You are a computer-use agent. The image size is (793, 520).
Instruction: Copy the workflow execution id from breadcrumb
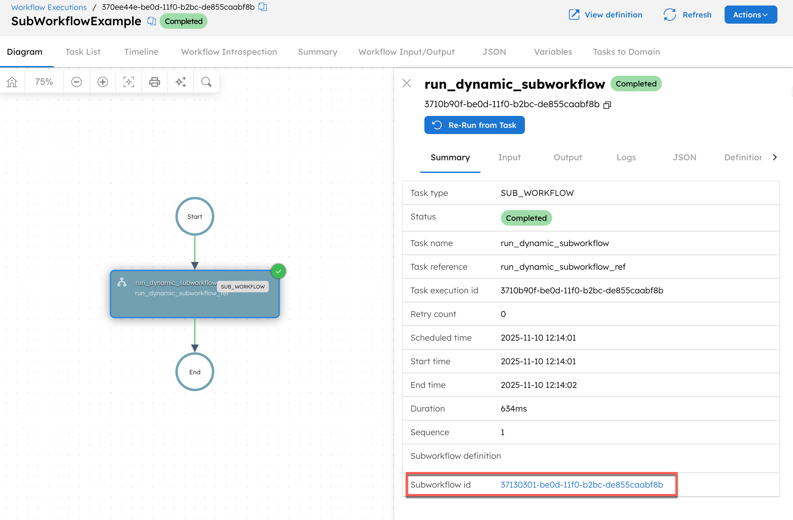click(x=263, y=7)
